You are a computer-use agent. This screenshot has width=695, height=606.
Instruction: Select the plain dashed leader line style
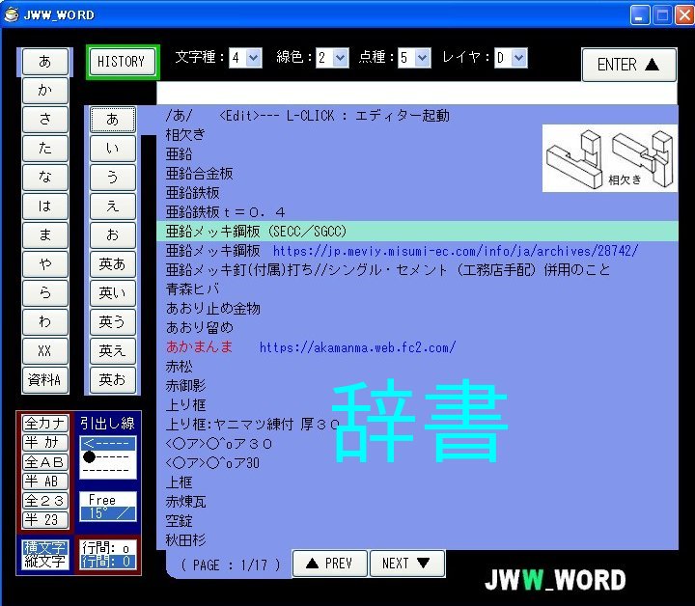point(107,470)
